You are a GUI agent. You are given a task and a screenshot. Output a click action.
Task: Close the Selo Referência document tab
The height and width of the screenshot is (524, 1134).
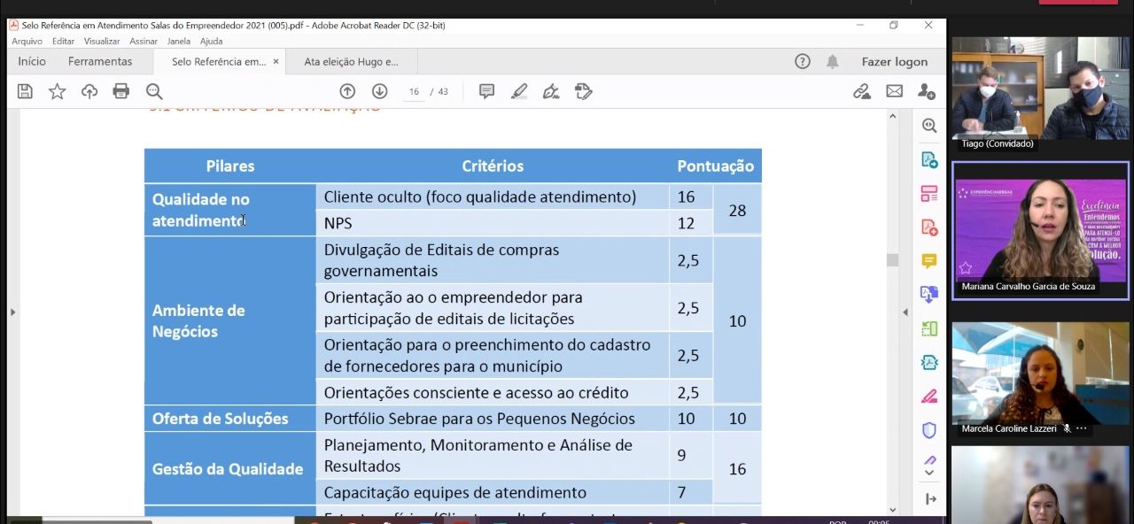tap(276, 62)
